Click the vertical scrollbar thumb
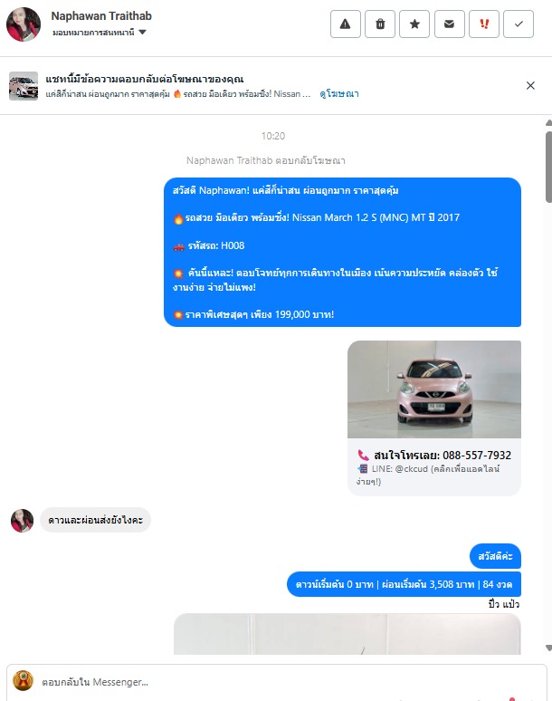Viewport: 552px width, 701px height. click(548, 167)
